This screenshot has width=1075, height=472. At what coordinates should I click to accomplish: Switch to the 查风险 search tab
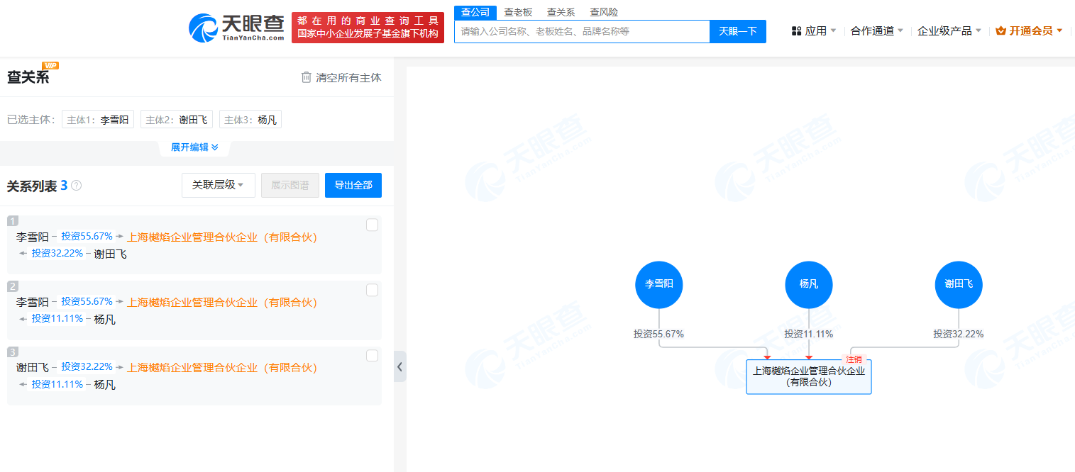(x=604, y=12)
